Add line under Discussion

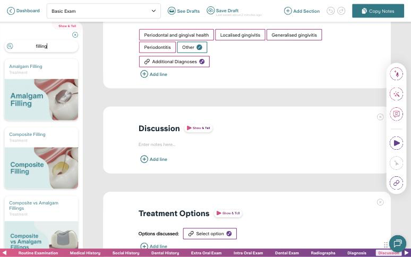click(154, 159)
